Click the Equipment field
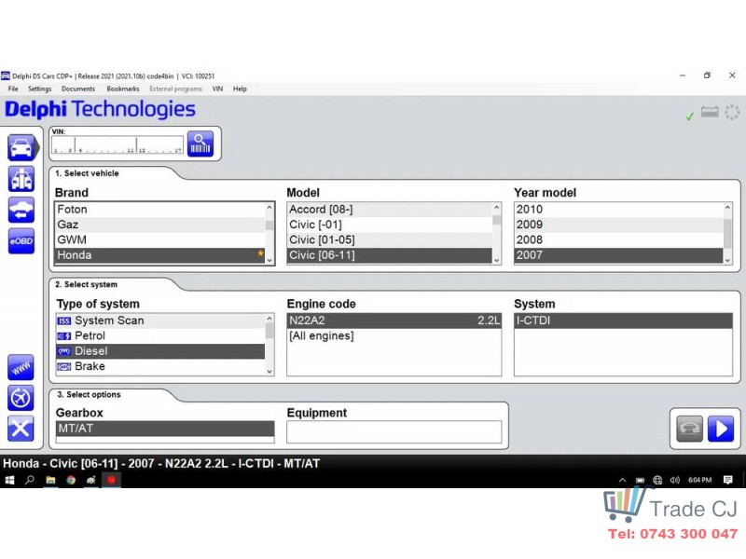Screen dimensions: 746x559 pos(394,431)
